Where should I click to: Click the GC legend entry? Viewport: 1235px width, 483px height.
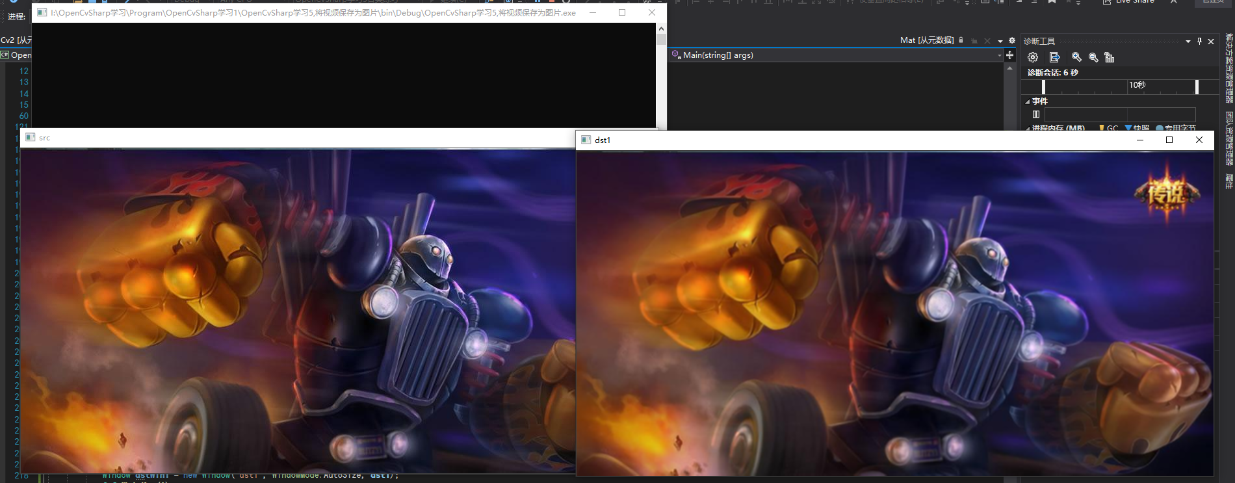coord(1108,128)
